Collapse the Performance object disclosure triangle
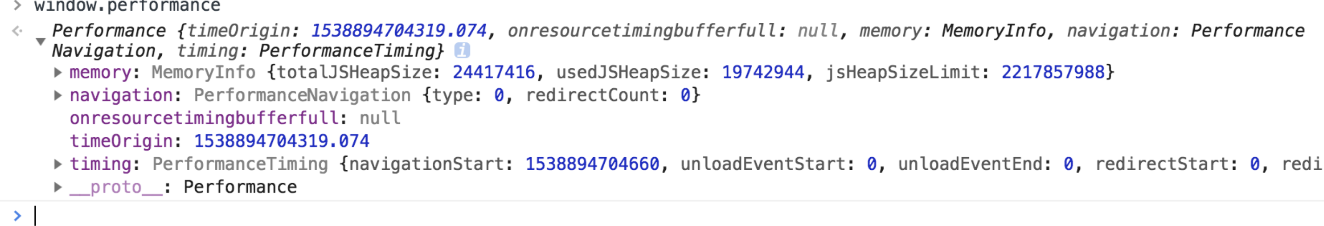 [40, 41]
